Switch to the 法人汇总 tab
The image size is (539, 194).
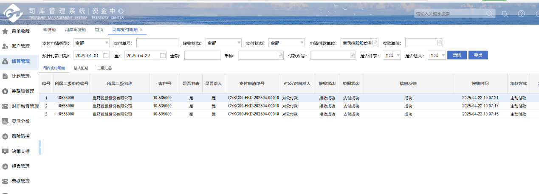81,68
